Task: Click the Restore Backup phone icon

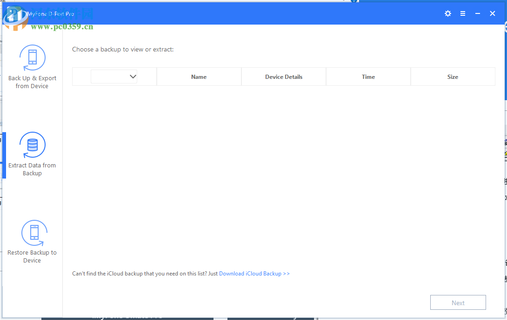Action: (34, 233)
